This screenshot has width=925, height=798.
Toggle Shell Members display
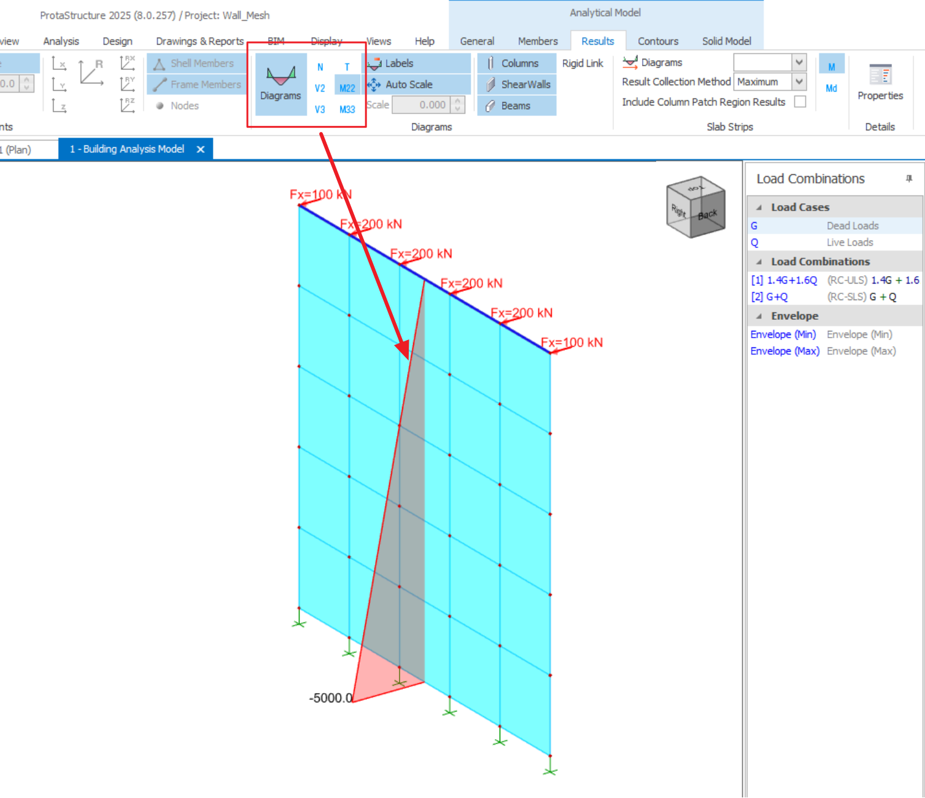pos(195,63)
